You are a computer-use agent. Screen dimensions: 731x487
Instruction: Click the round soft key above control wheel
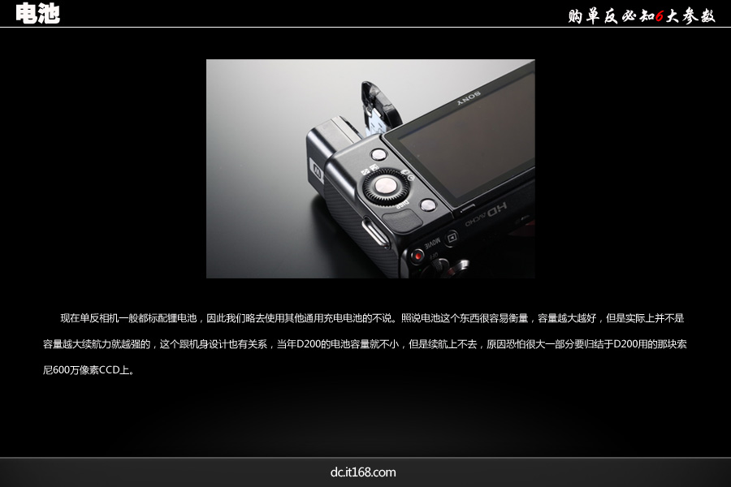[x=378, y=154]
